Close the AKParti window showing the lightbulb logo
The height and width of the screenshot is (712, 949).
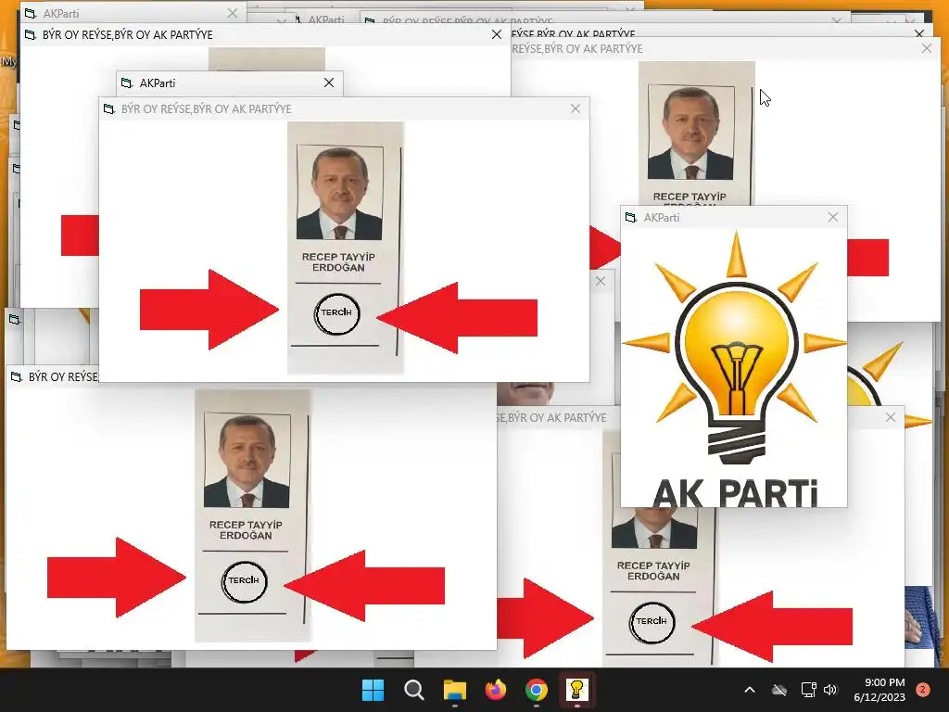[833, 217]
